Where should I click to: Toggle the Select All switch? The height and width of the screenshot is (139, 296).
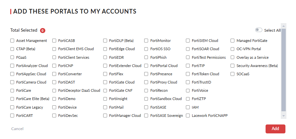pyautogui.click(x=259, y=30)
